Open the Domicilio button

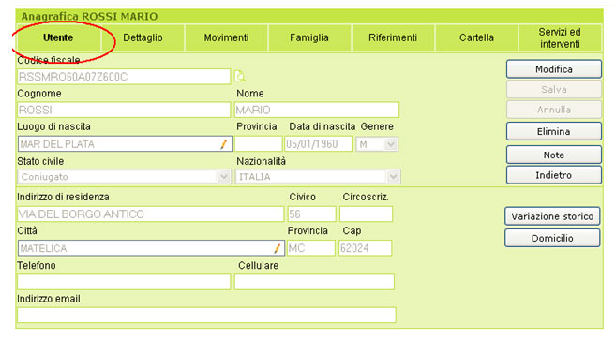click(x=552, y=238)
